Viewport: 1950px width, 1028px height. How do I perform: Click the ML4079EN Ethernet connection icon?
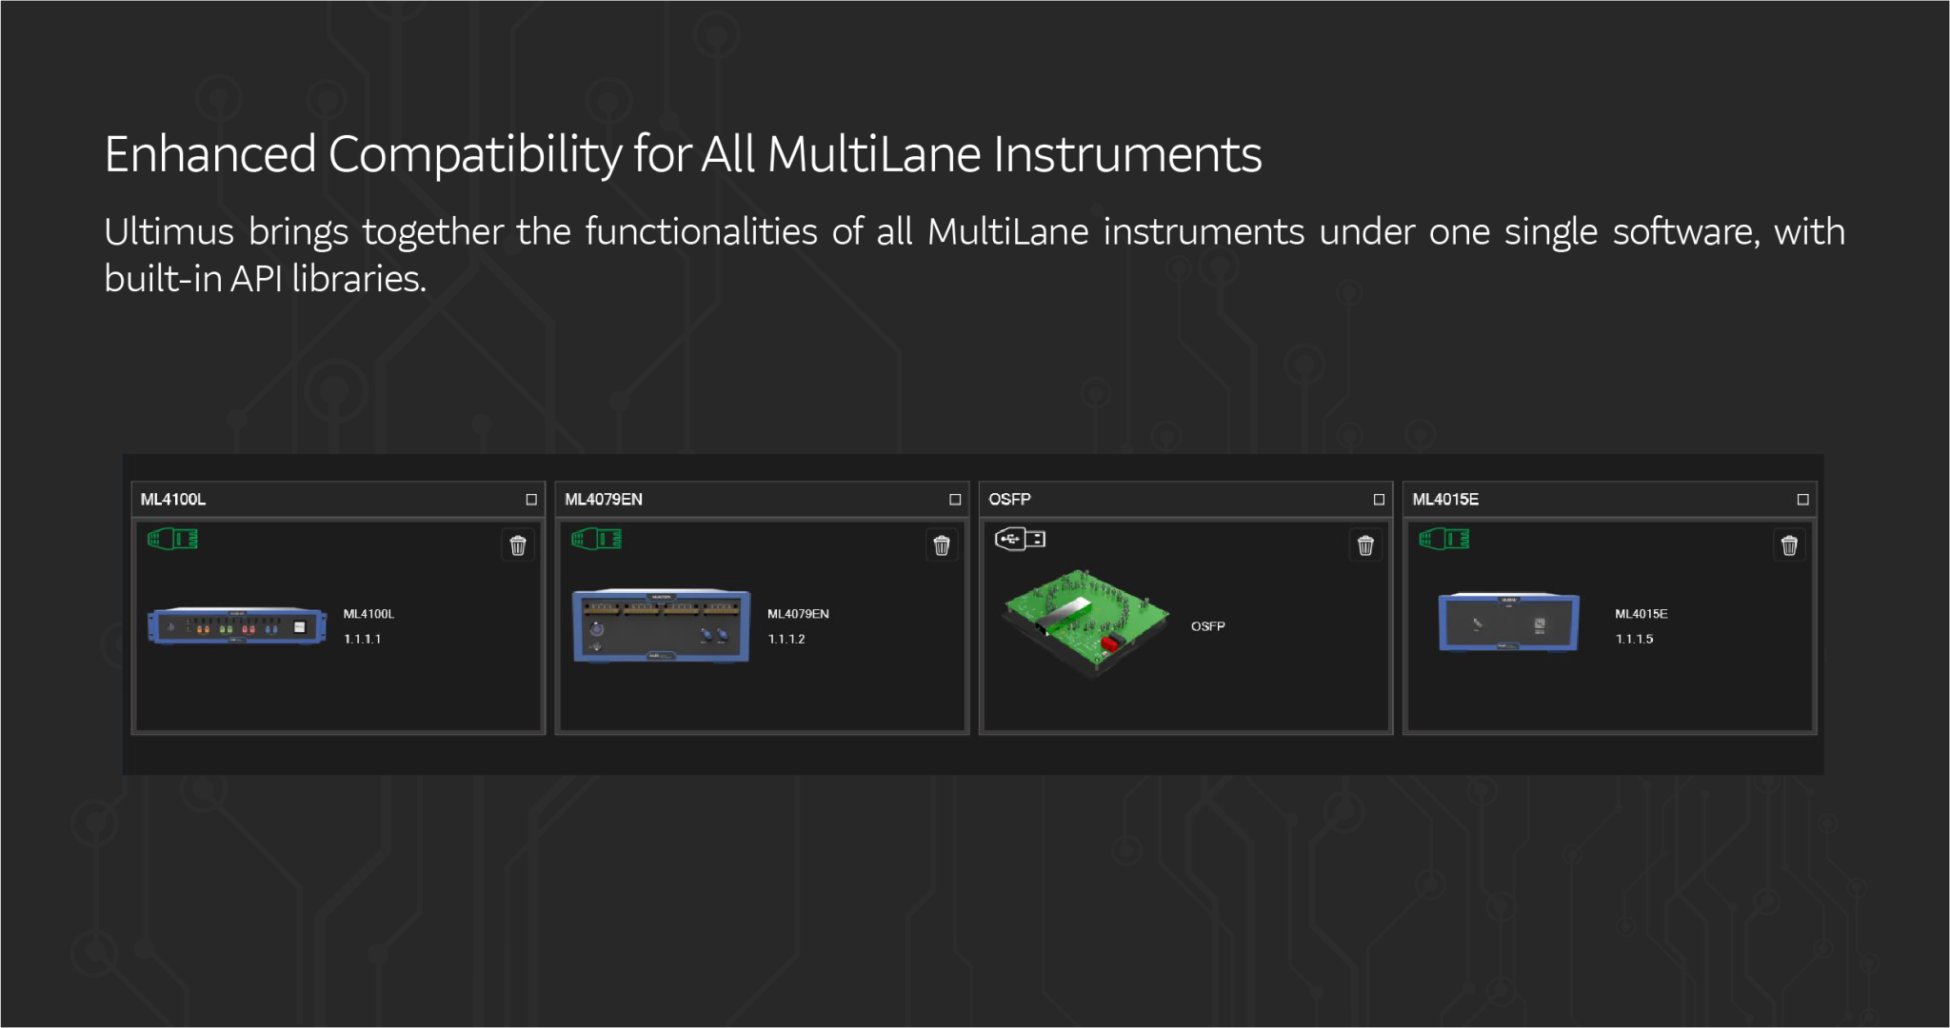(x=596, y=540)
